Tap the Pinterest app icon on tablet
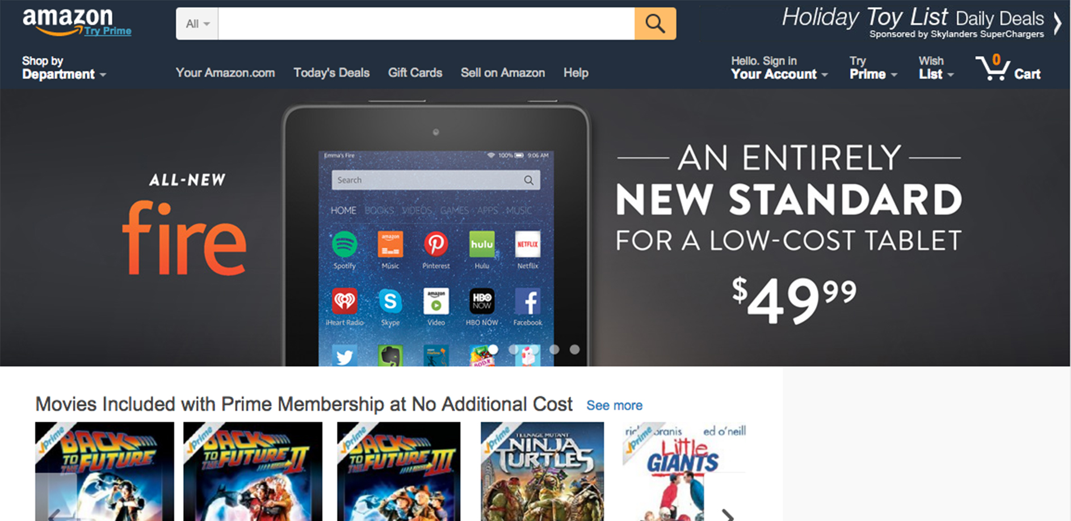This screenshot has width=1071, height=521. (436, 244)
